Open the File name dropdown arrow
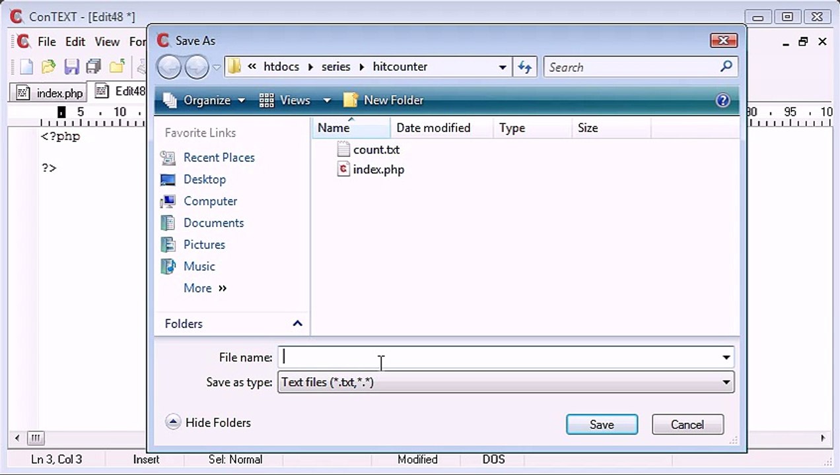The height and width of the screenshot is (475, 840). point(726,357)
